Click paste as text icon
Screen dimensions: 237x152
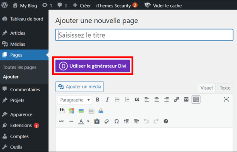(97, 121)
